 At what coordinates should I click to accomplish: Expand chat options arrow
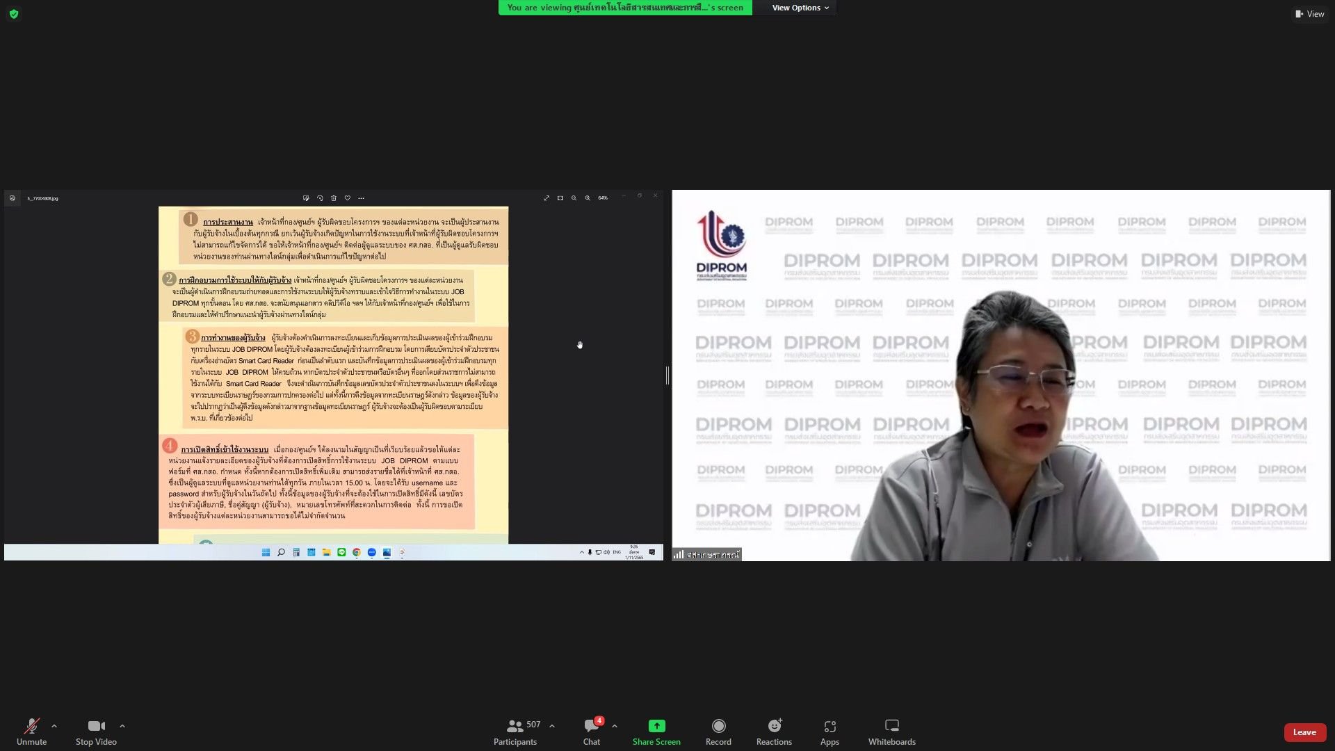pyautogui.click(x=615, y=726)
